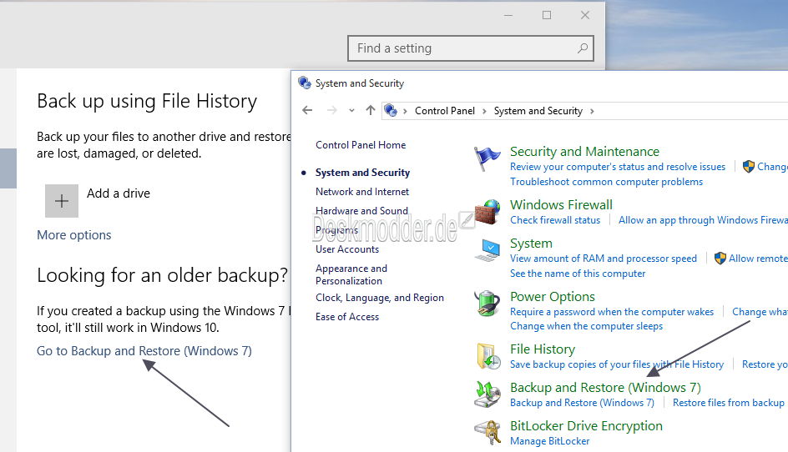Viewport: 788px width, 452px height.
Task: Click Require a password when the computer wakes
Action: (x=612, y=311)
